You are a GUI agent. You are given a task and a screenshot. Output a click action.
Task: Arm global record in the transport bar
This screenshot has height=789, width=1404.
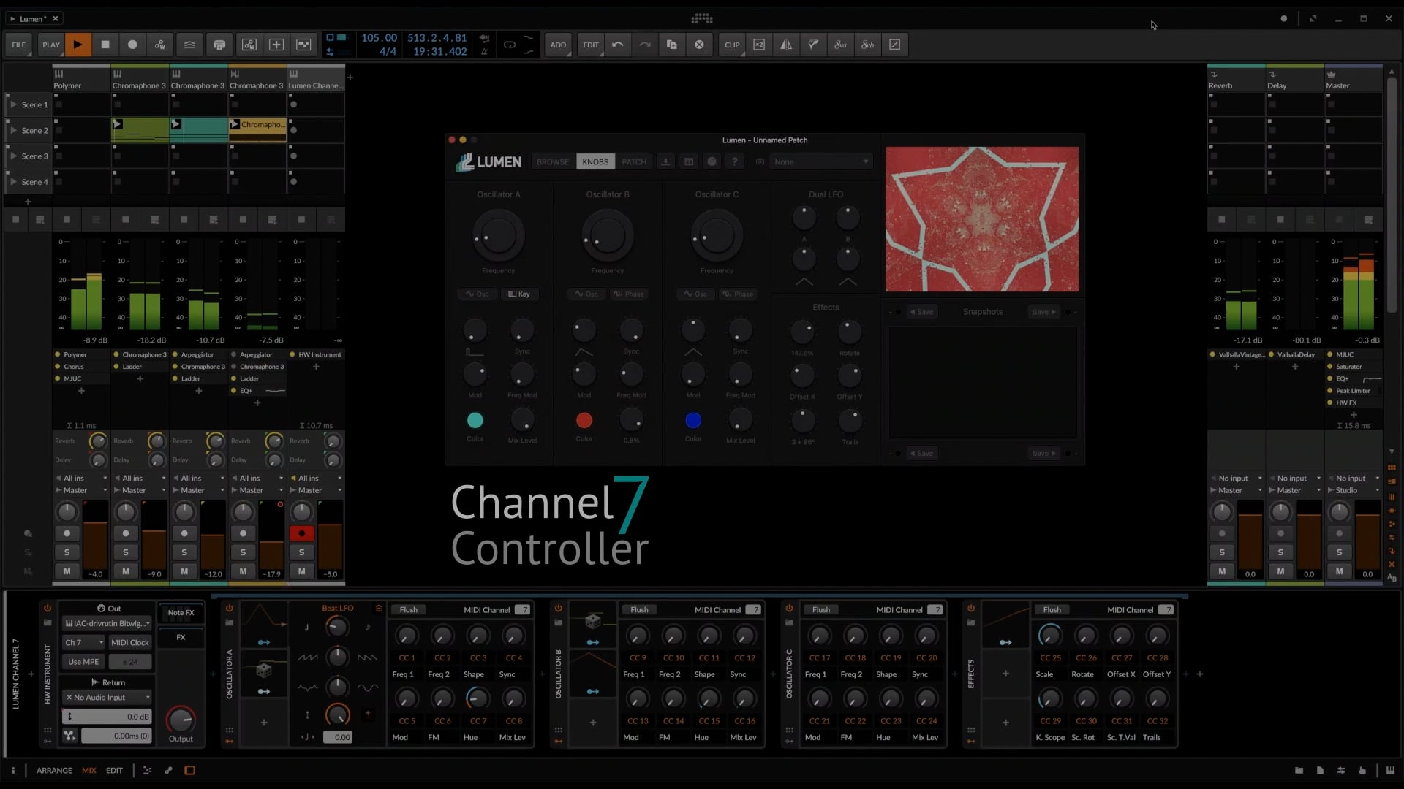(132, 45)
